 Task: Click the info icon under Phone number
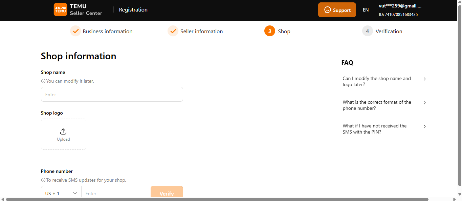[43, 180]
